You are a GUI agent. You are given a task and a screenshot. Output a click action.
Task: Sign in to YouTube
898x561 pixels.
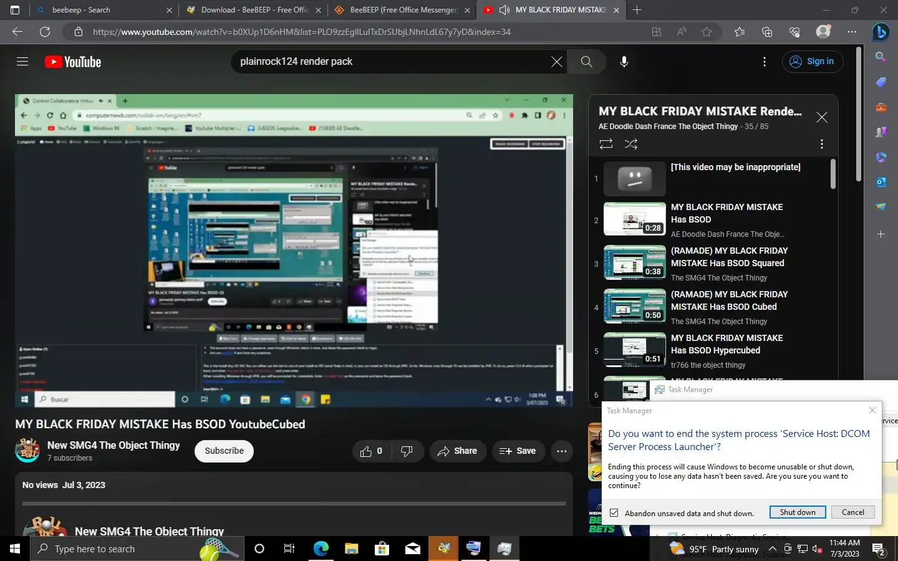coord(812,62)
